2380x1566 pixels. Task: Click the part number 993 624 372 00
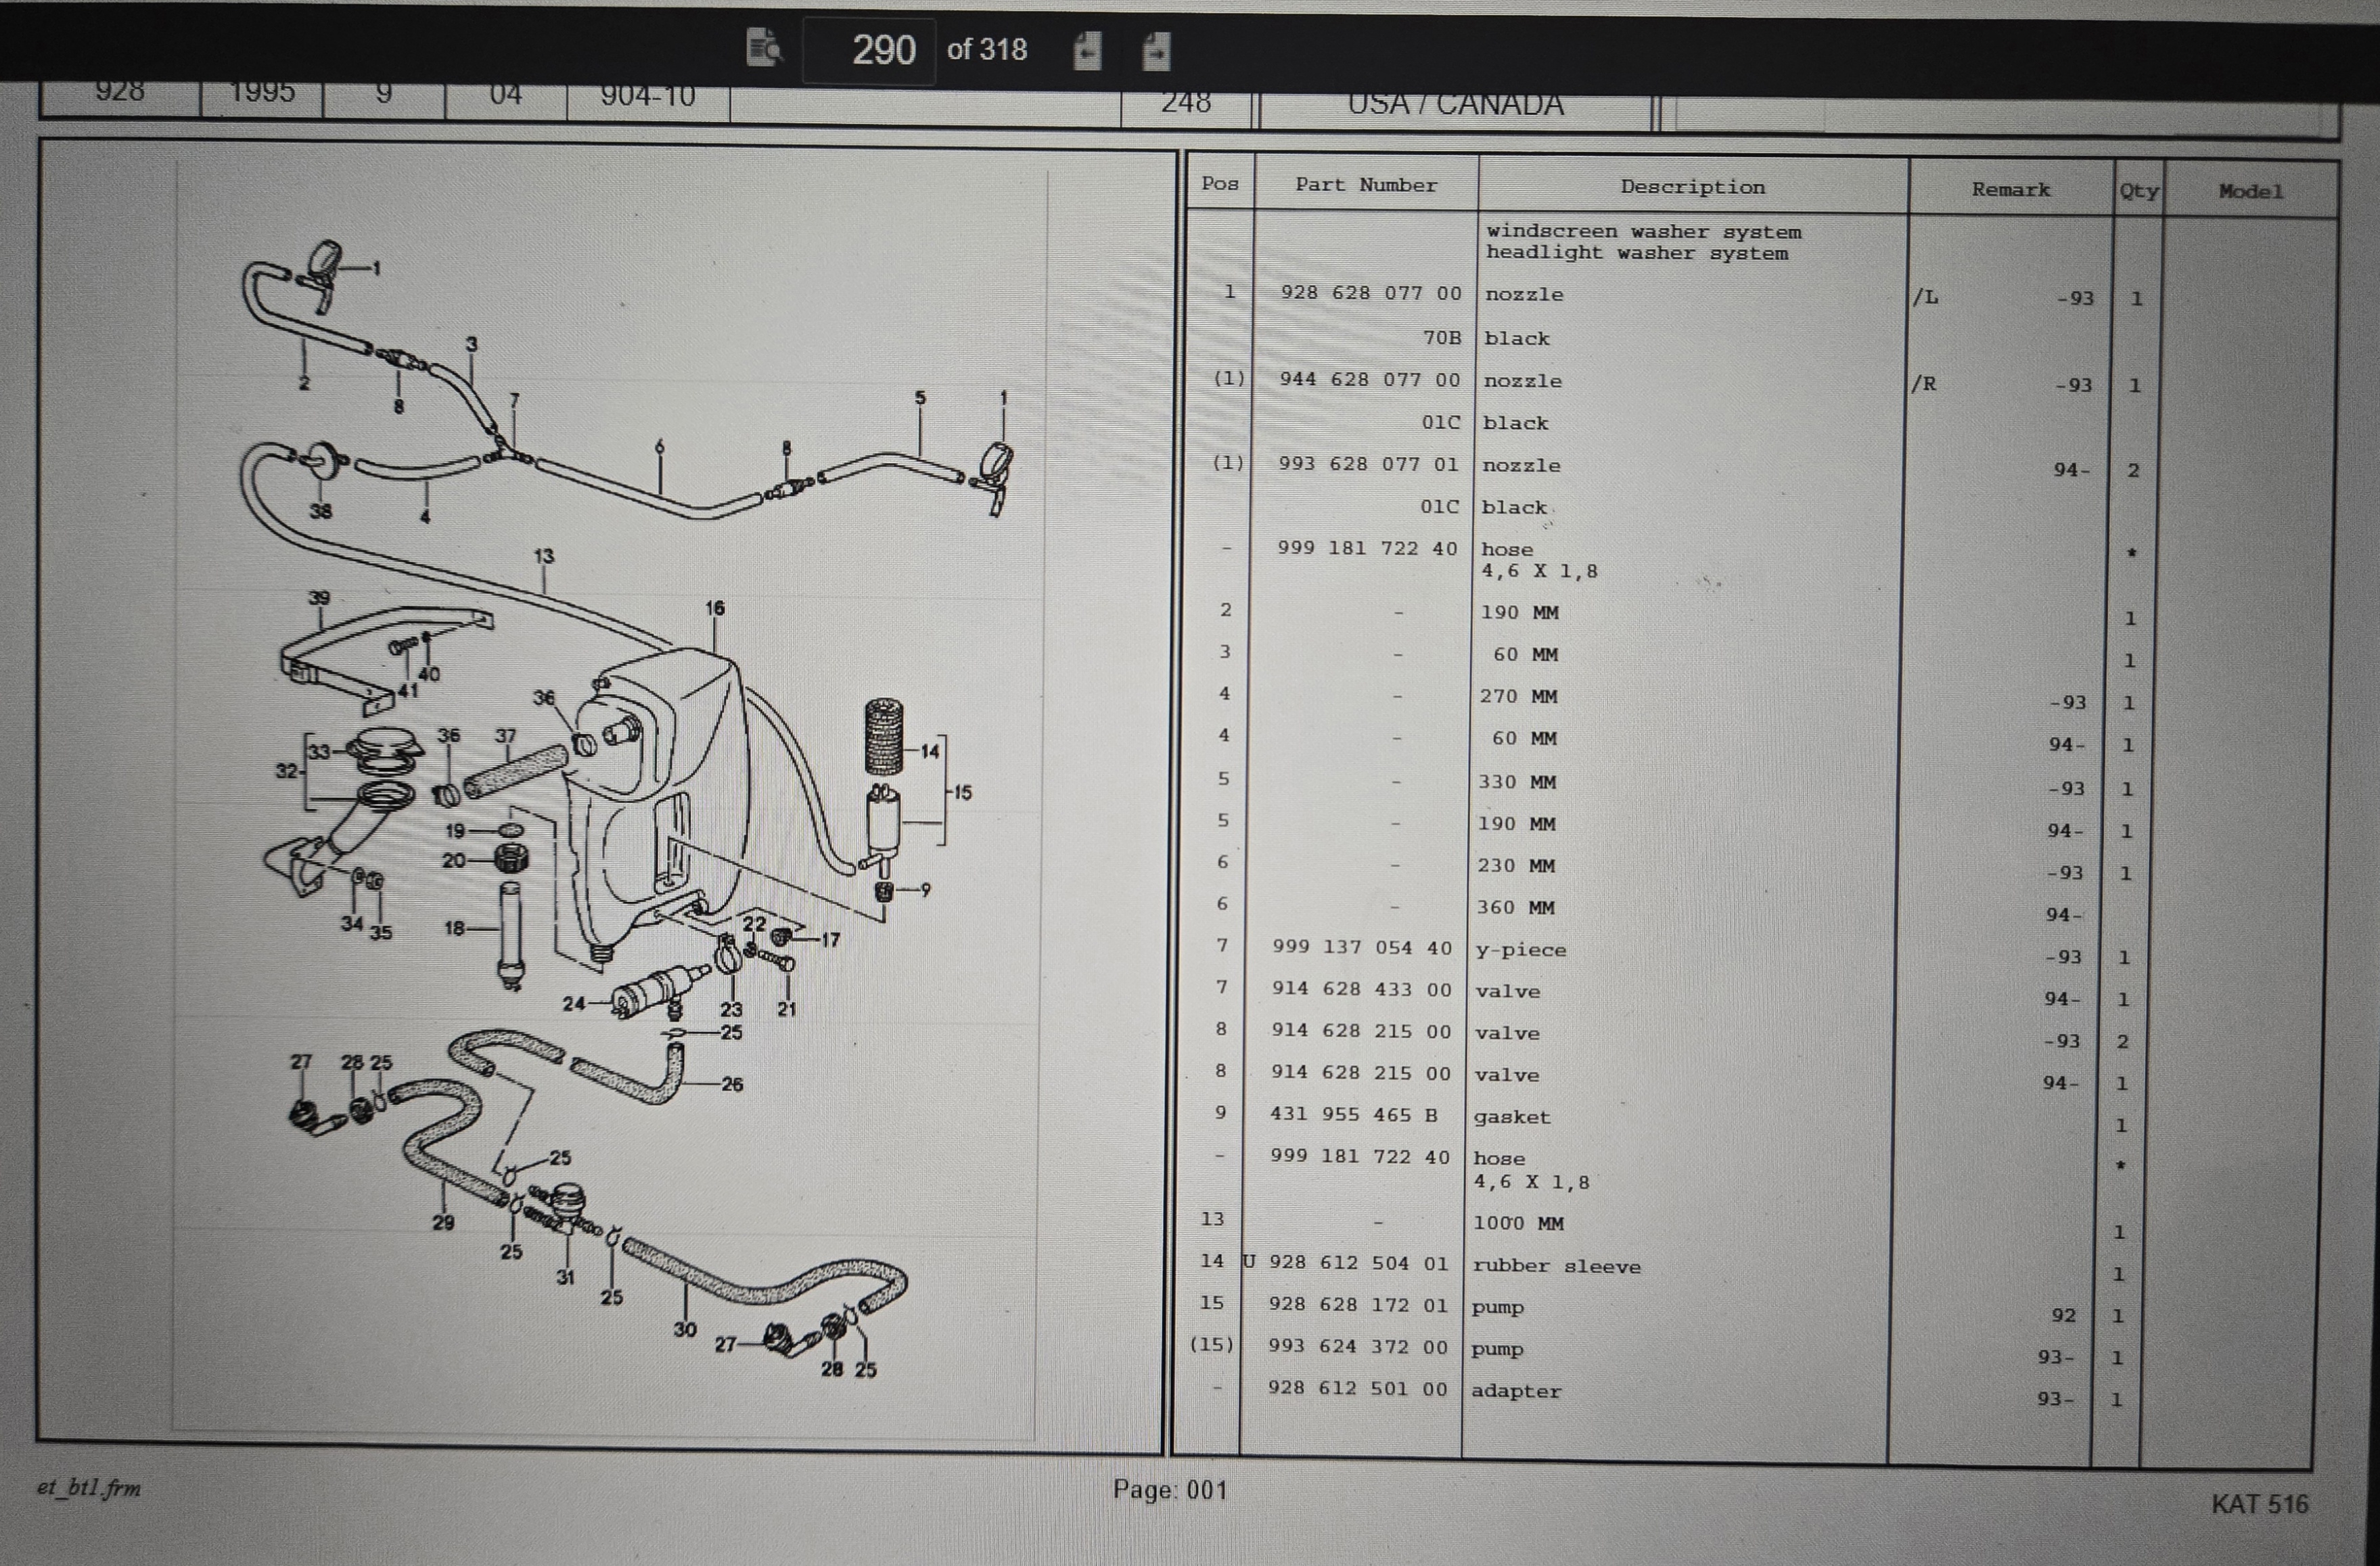pyautogui.click(x=1358, y=1347)
